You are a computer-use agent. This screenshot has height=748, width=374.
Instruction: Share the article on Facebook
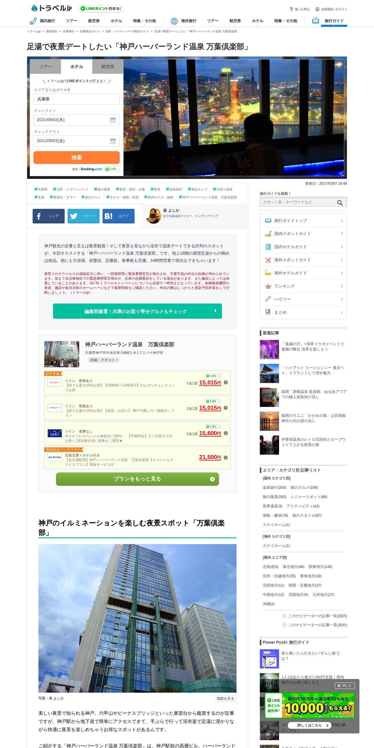[49, 216]
